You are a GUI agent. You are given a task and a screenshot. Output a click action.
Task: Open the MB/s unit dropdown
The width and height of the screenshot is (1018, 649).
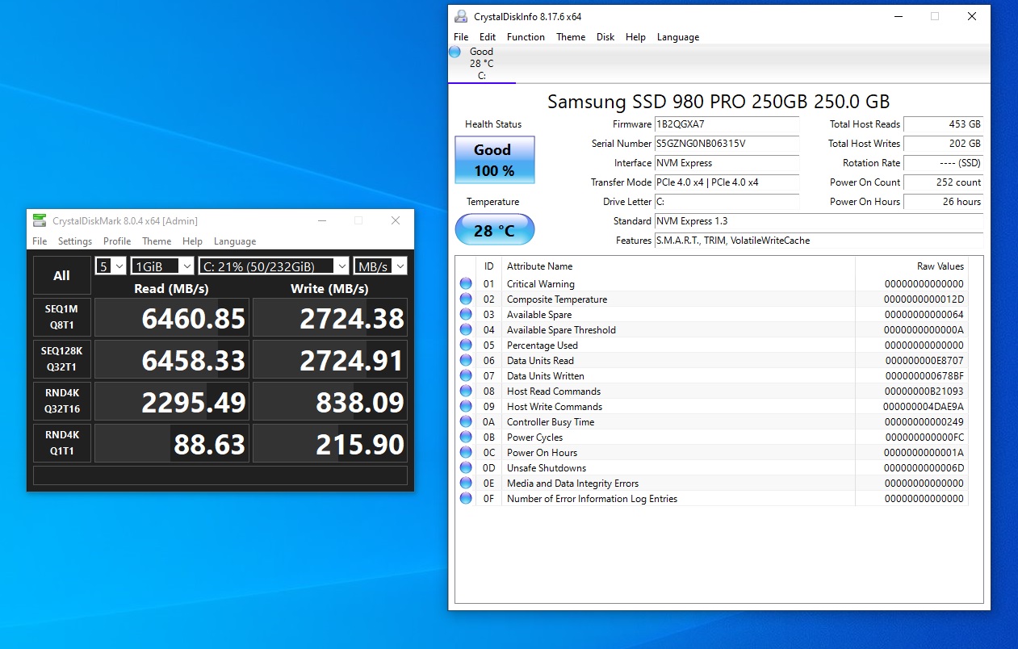click(x=379, y=265)
